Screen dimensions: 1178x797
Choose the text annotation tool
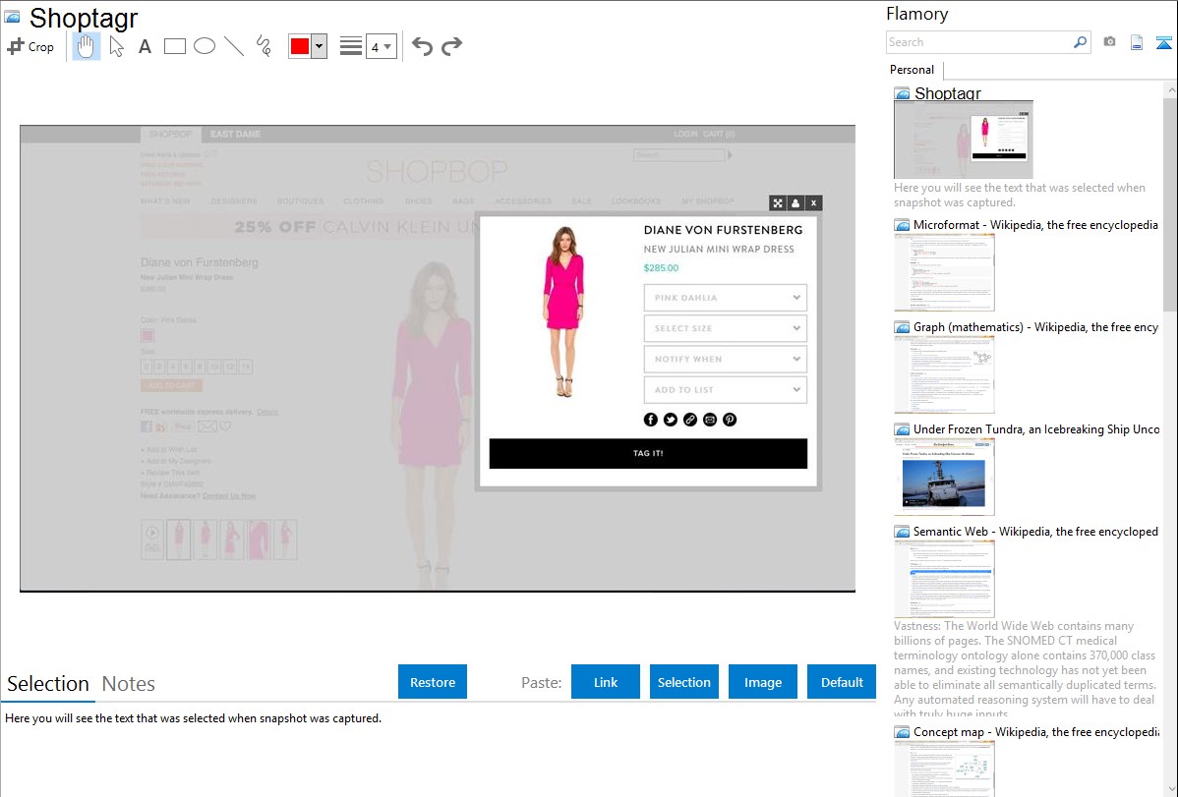[x=145, y=46]
